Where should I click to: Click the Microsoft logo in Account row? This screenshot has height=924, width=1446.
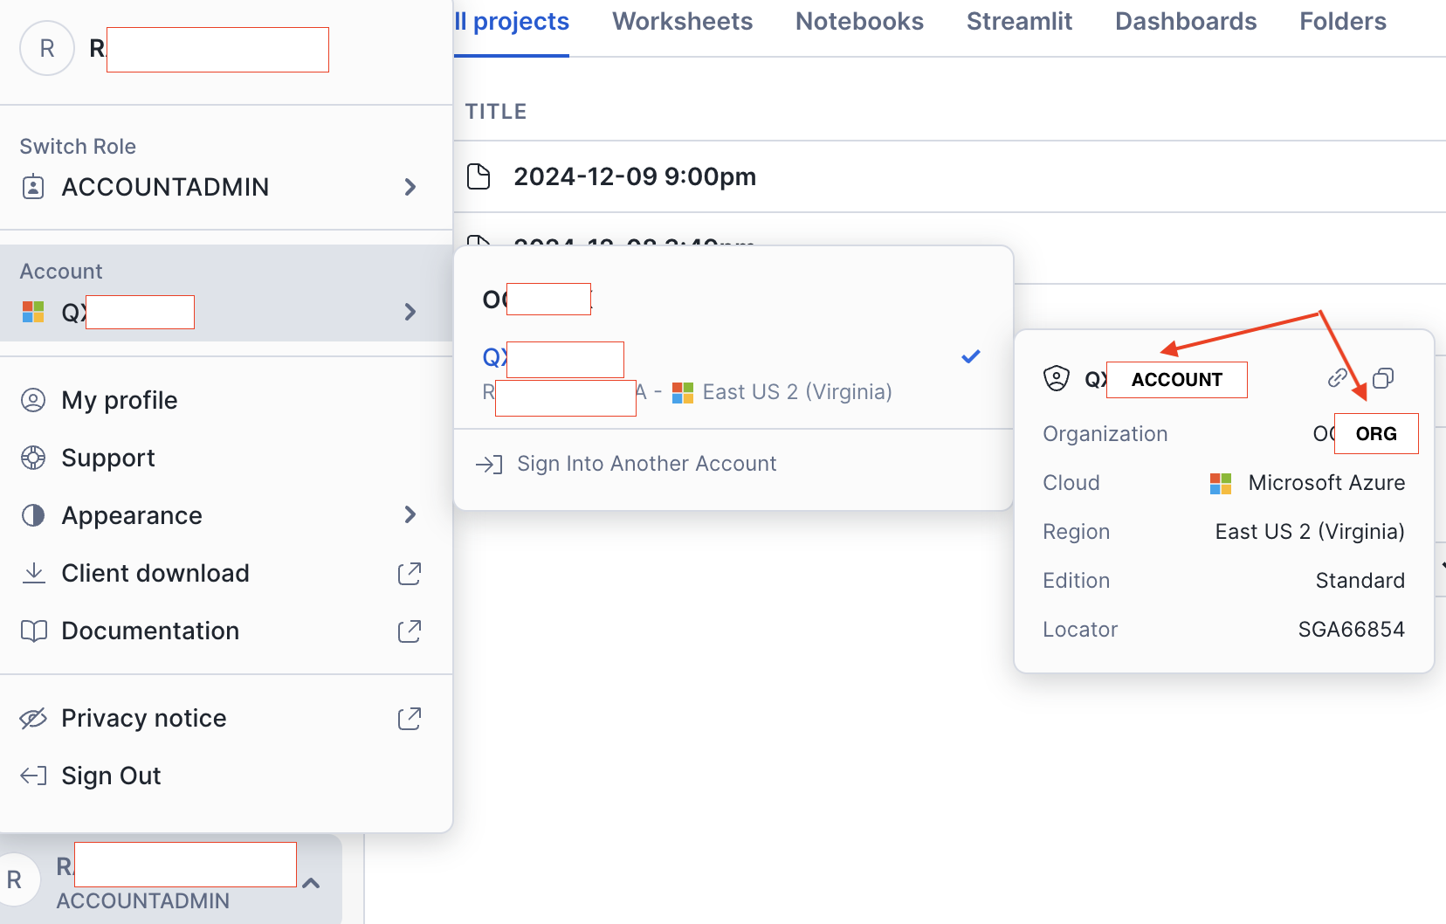[x=33, y=312]
